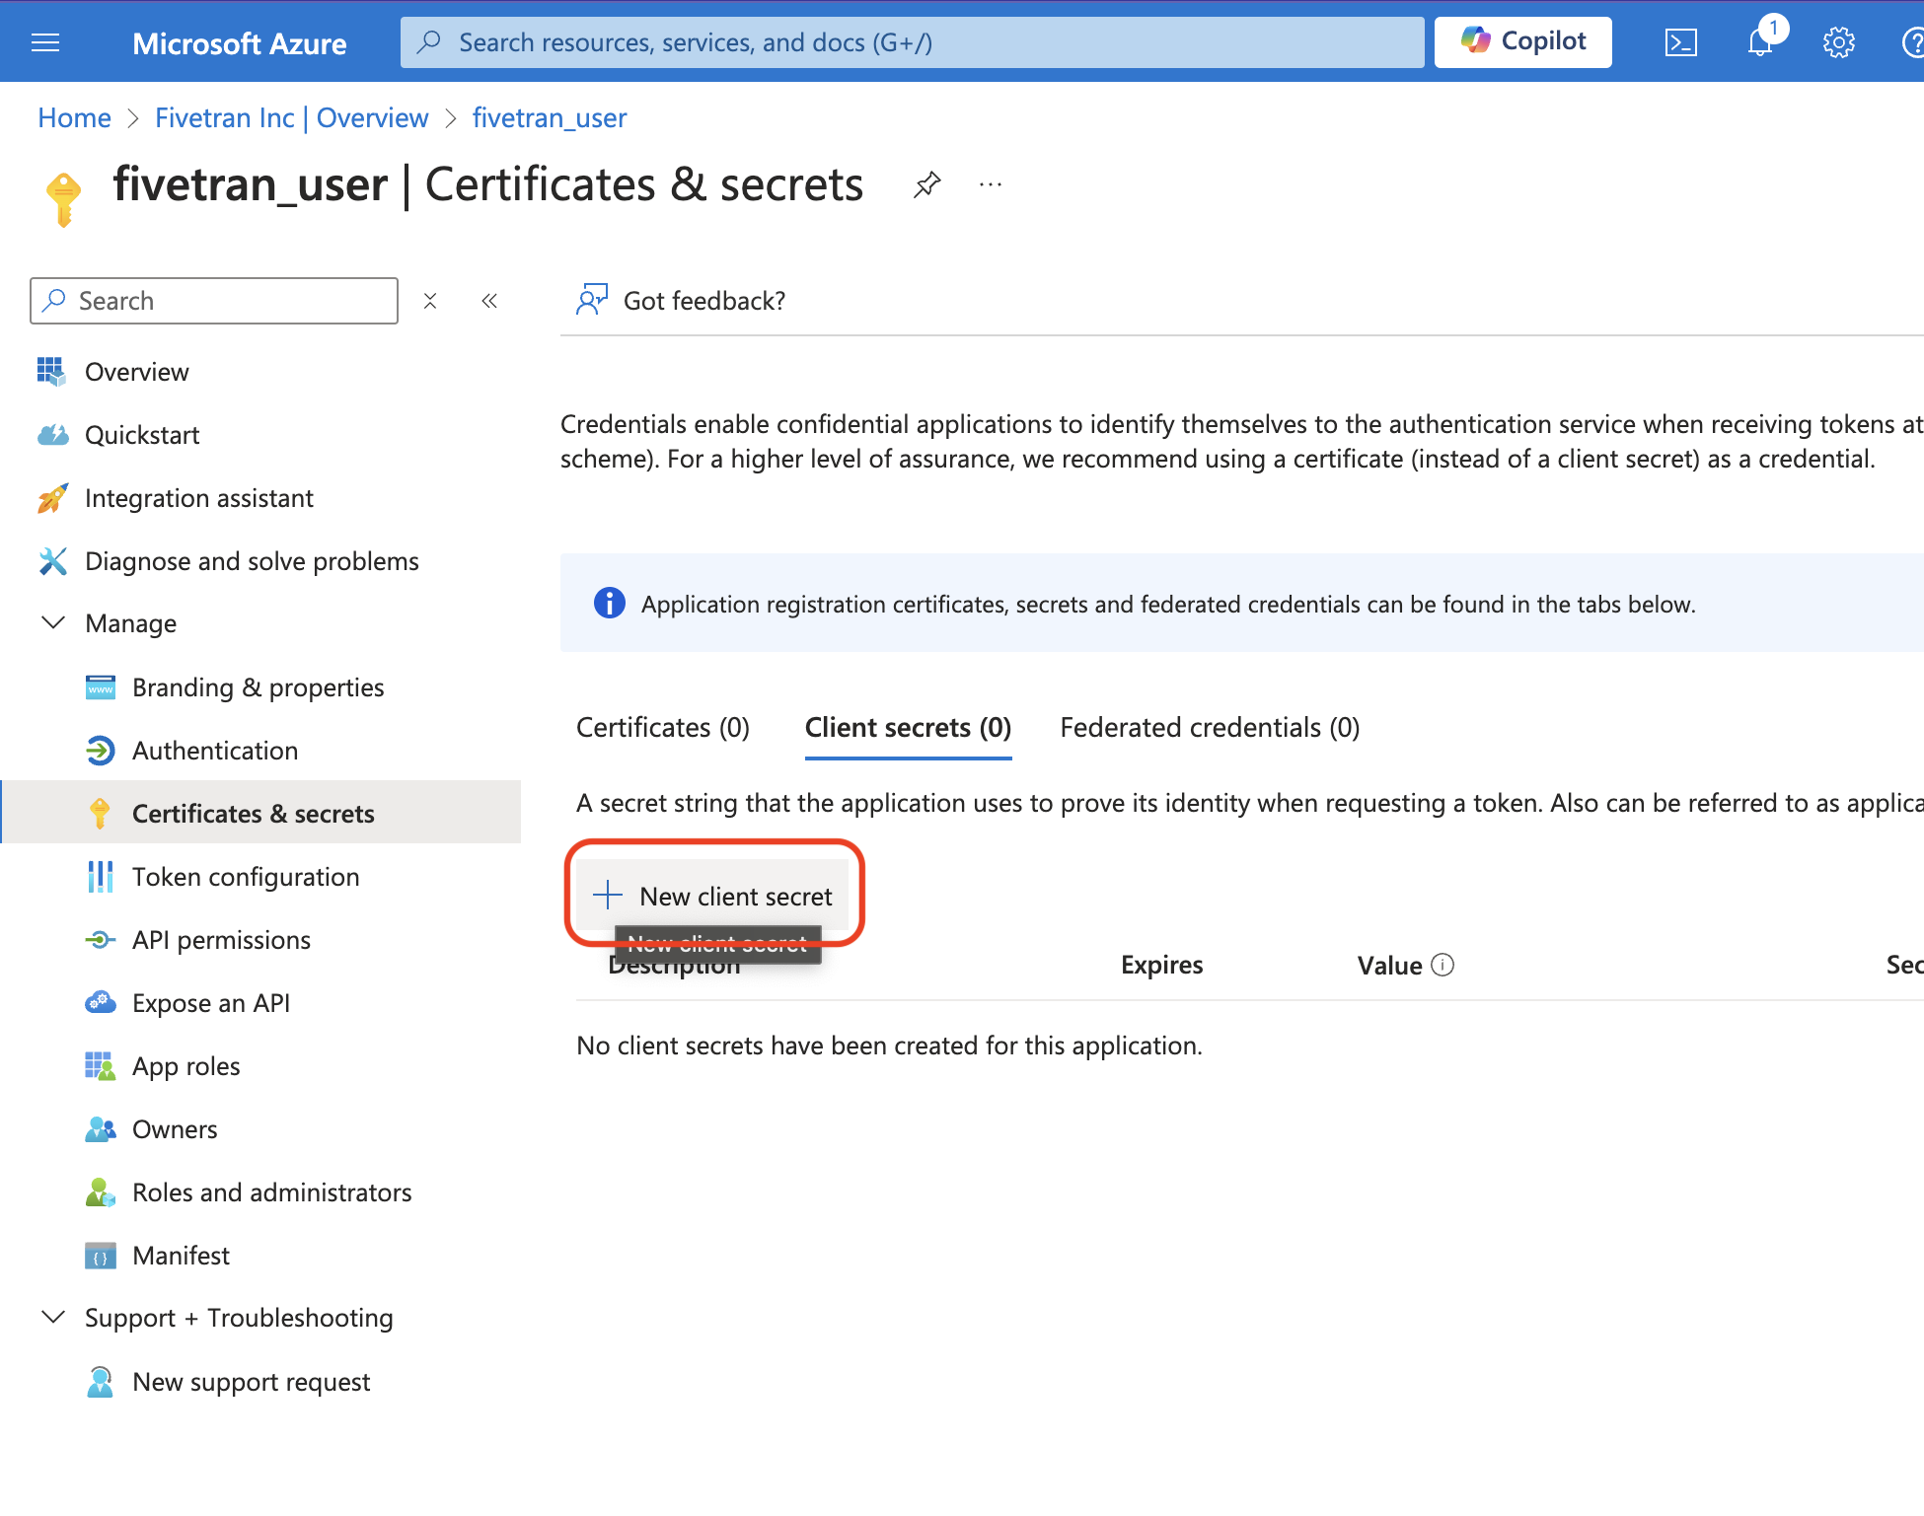Open the Azure portal hamburger menu
The image size is (1924, 1516).
pos(45,42)
